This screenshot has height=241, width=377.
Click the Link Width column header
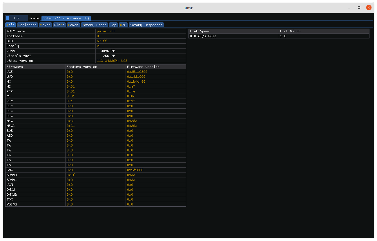[x=324, y=31]
